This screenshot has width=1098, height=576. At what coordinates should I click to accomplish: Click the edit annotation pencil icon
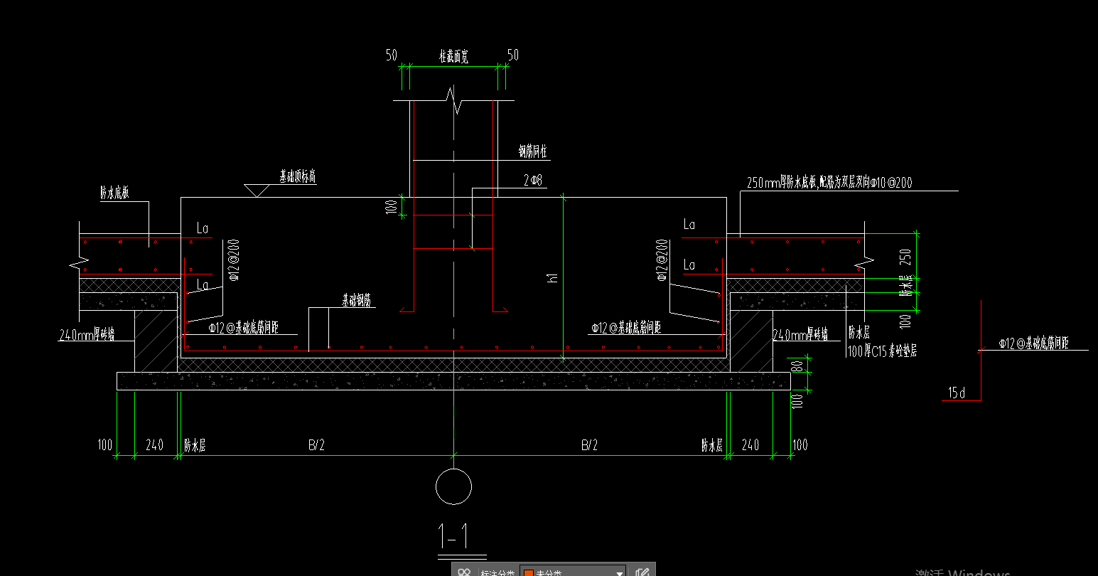coord(642,572)
